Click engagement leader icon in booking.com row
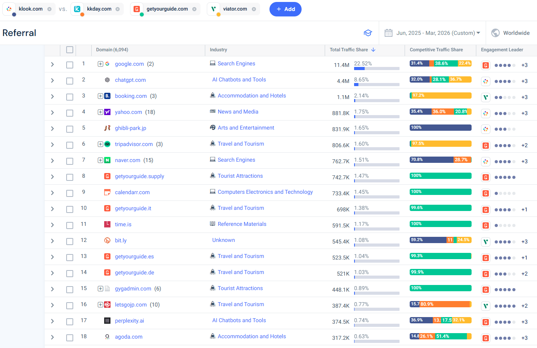This screenshot has height=348, width=537. pyautogui.click(x=486, y=97)
